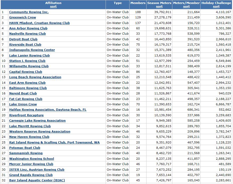View the Lake Merritt Rowing Club page
Screen dimensions: 233x184
click(30, 126)
